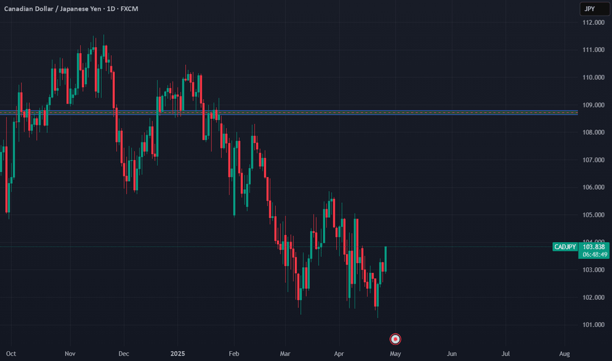Click the 101.000 price axis label
Screen dimensions: 612x361
point(593,325)
